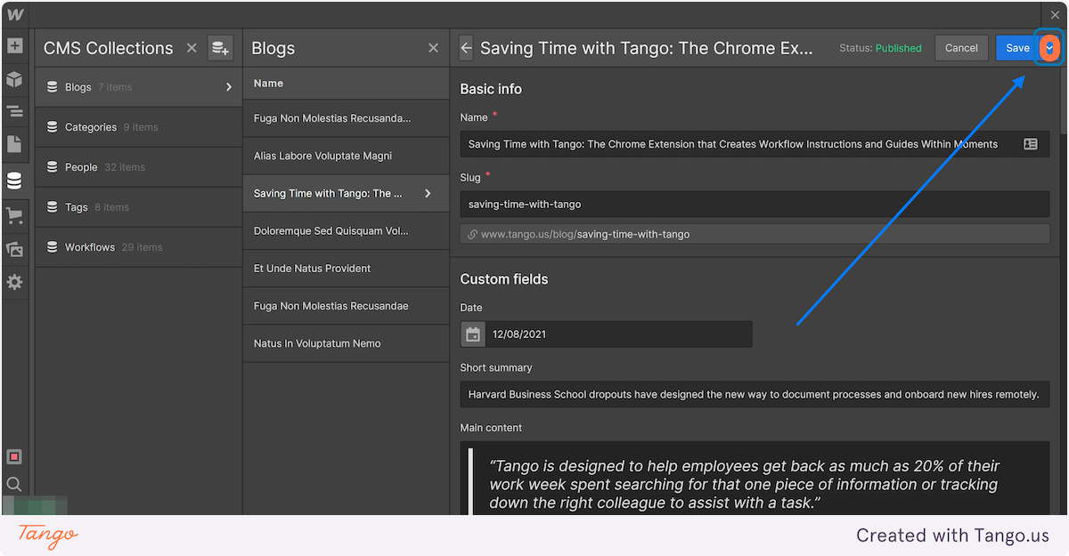Image resolution: width=1069 pixels, height=556 pixels.
Task: Click the chevron on Saving Time item
Action: pyautogui.click(x=428, y=193)
